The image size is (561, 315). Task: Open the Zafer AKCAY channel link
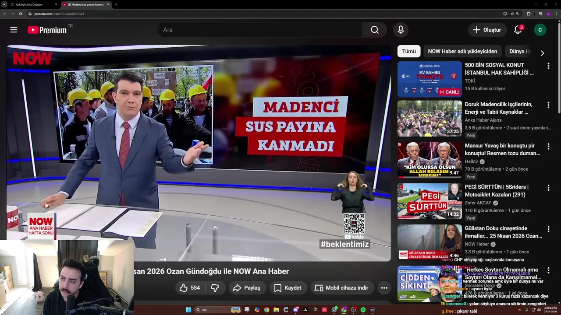[x=478, y=203]
